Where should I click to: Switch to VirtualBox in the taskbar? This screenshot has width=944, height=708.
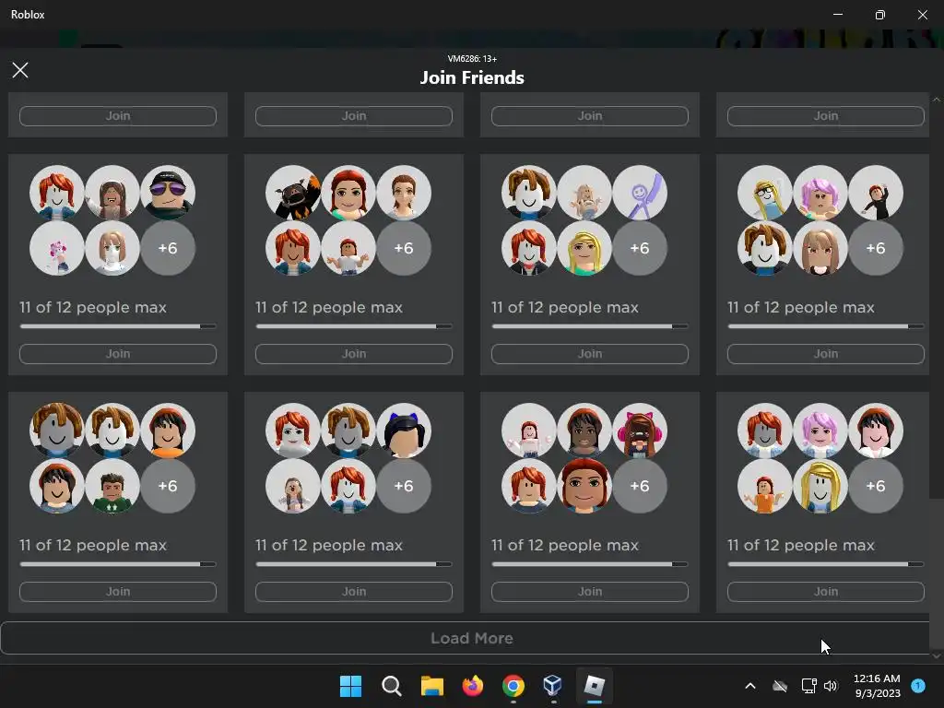[553, 686]
